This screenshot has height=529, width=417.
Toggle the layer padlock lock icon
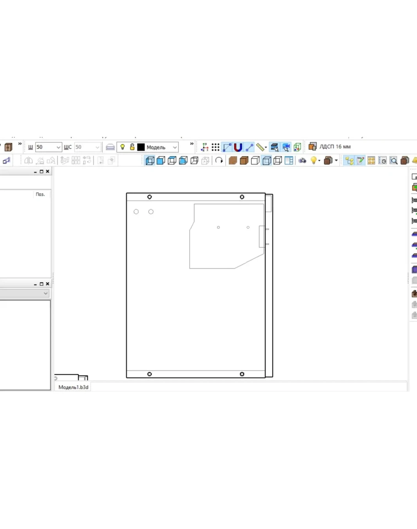(x=132, y=147)
